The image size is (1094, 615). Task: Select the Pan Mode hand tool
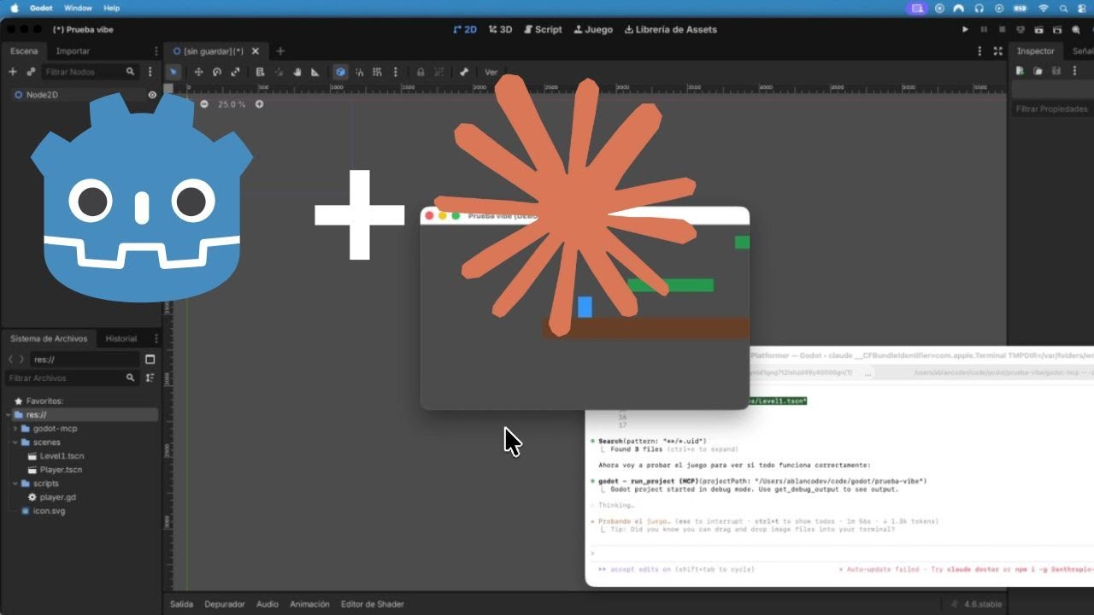[x=297, y=72]
